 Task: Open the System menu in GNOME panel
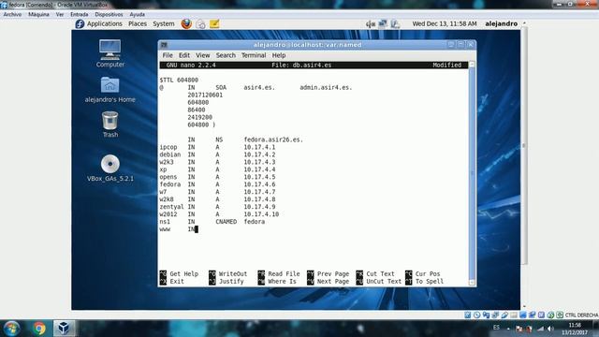pyautogui.click(x=164, y=23)
